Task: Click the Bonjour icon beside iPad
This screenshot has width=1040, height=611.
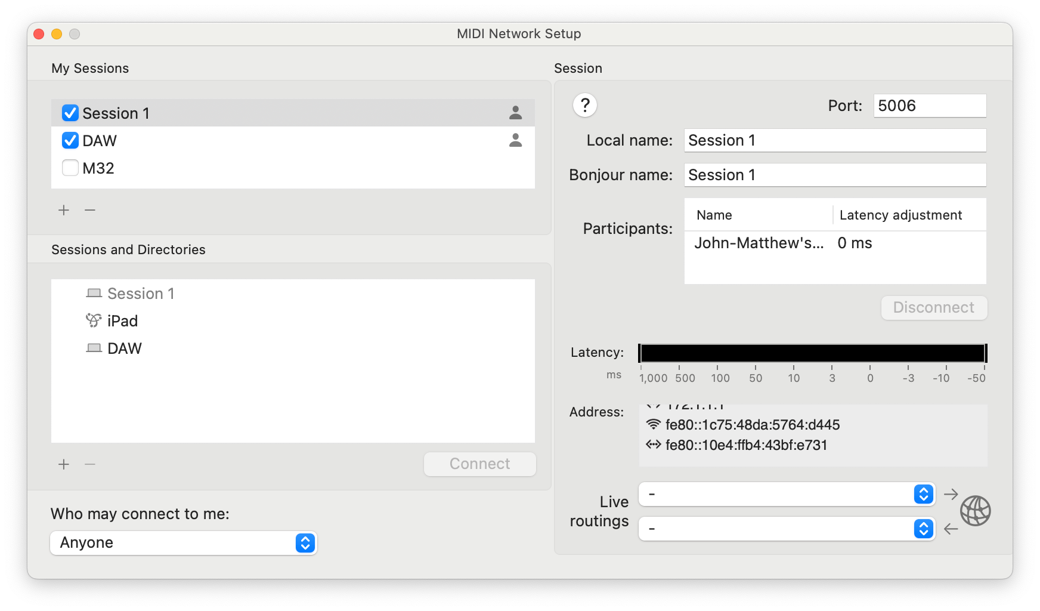Action: pyautogui.click(x=94, y=320)
